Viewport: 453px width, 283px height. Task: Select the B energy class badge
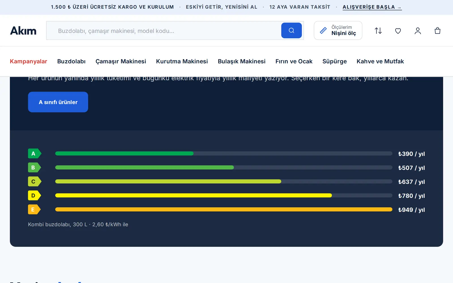(35, 167)
